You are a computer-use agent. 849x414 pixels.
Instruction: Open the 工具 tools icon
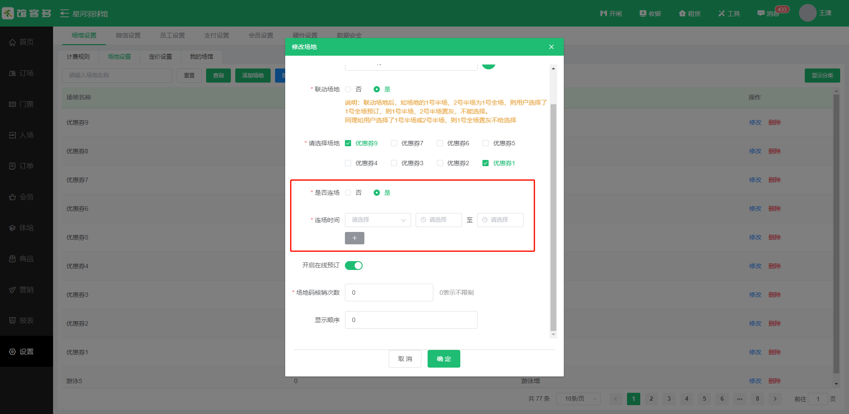pyautogui.click(x=722, y=13)
